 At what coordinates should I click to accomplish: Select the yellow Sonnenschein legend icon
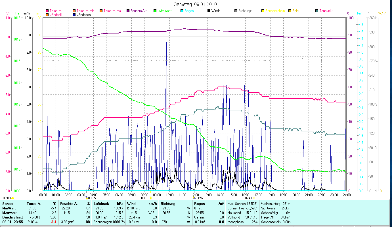pyautogui.click(x=263, y=11)
